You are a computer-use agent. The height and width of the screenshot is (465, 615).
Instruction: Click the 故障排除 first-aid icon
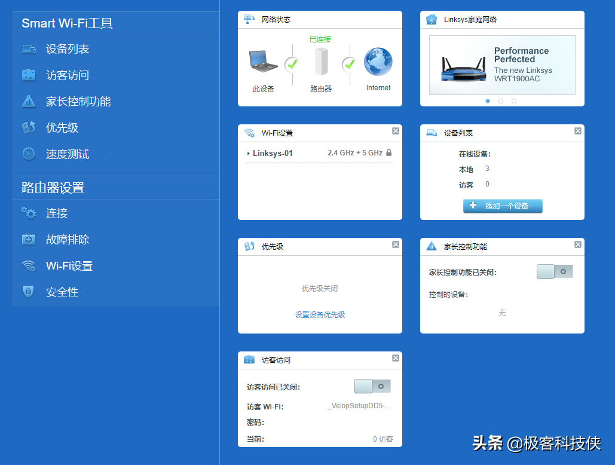pos(29,239)
